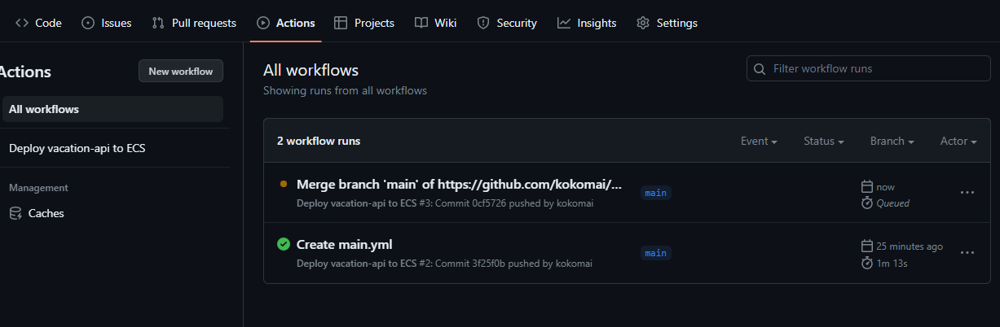Click the Pull requests branch icon

(x=158, y=23)
